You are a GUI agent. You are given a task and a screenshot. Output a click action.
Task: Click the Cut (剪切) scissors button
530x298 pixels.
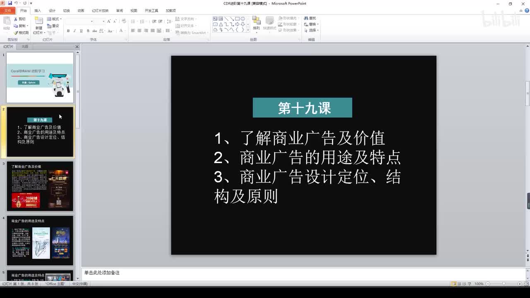click(x=20, y=19)
